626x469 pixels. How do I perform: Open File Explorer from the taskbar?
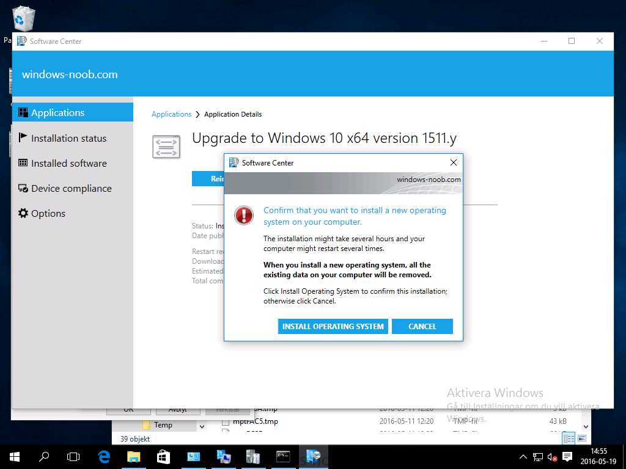tap(134, 457)
